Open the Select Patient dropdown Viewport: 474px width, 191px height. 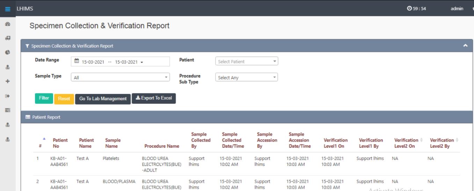(246, 61)
